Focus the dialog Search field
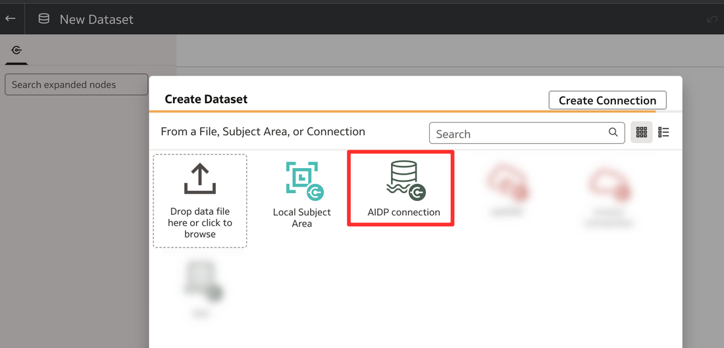 [527, 134]
